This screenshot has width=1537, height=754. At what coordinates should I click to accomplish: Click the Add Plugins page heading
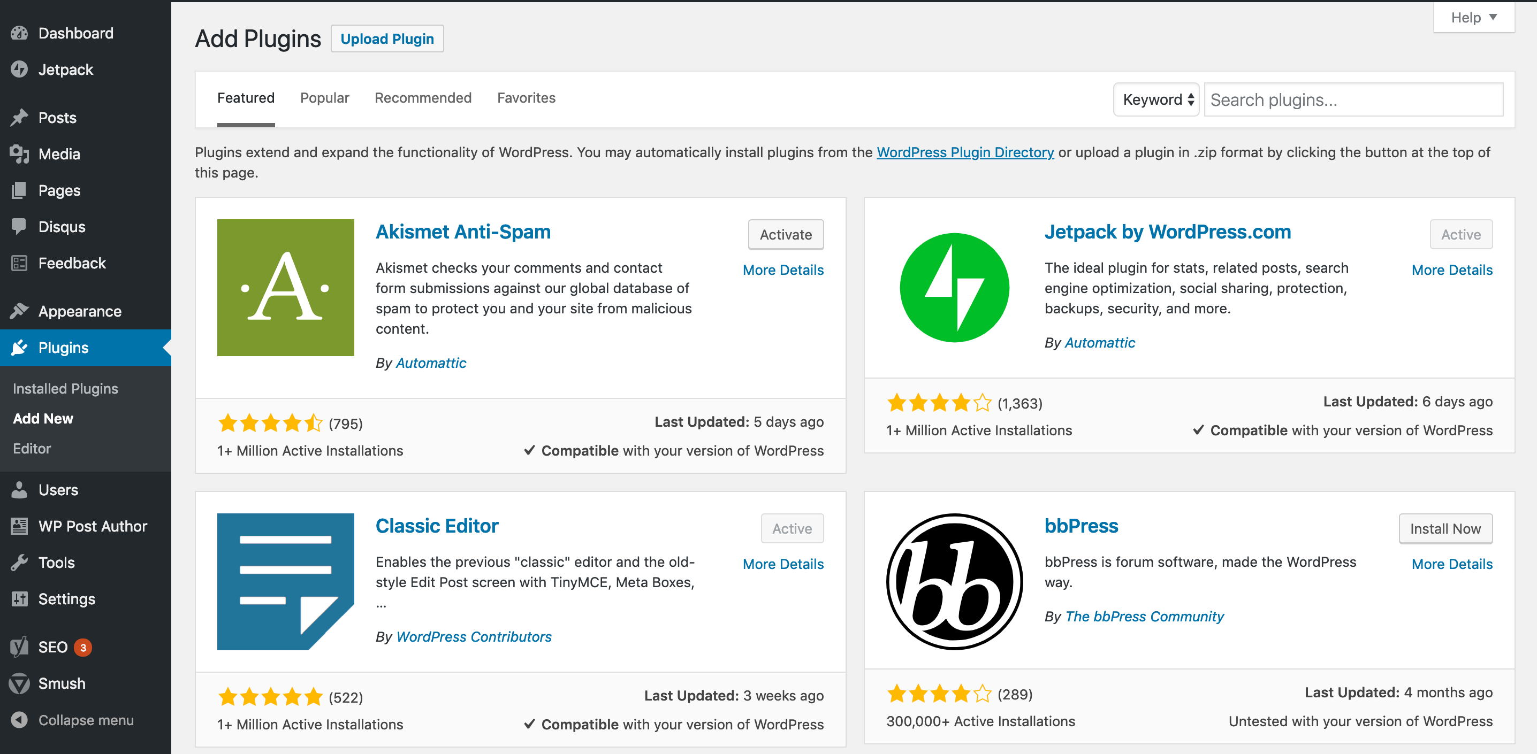point(258,39)
